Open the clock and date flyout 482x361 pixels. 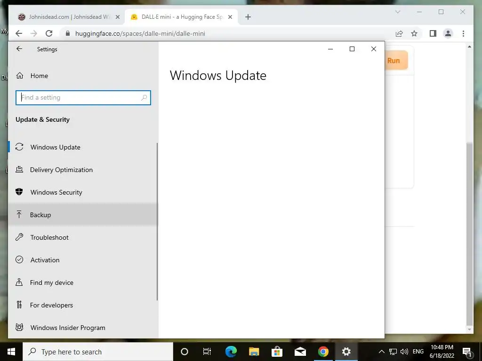point(442,352)
